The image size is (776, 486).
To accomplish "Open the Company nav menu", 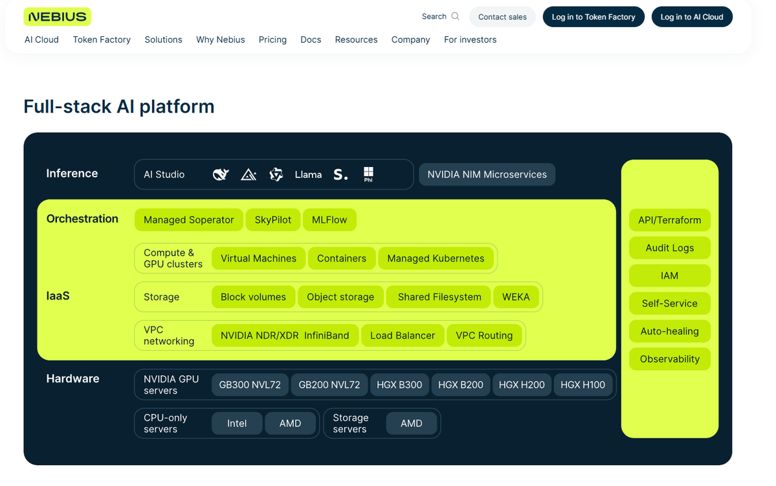I will [411, 39].
